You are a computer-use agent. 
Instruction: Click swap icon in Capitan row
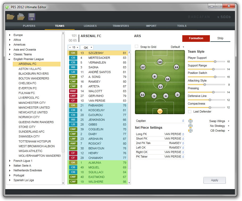click(183, 121)
